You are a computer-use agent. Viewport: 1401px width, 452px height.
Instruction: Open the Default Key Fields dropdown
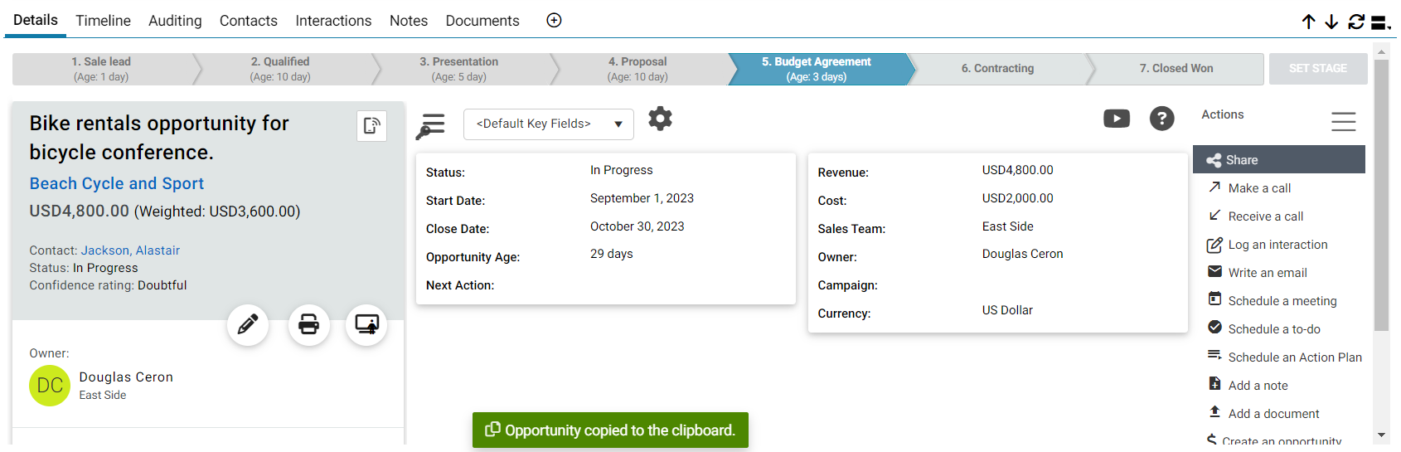point(549,124)
